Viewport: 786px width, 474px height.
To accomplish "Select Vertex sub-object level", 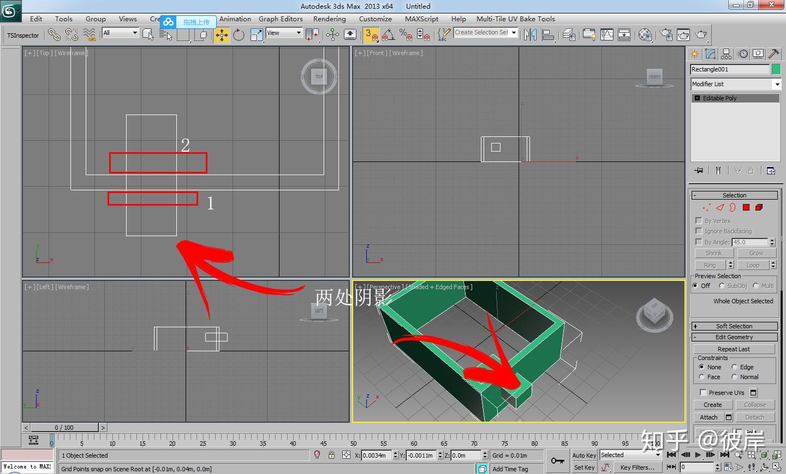I will point(706,207).
